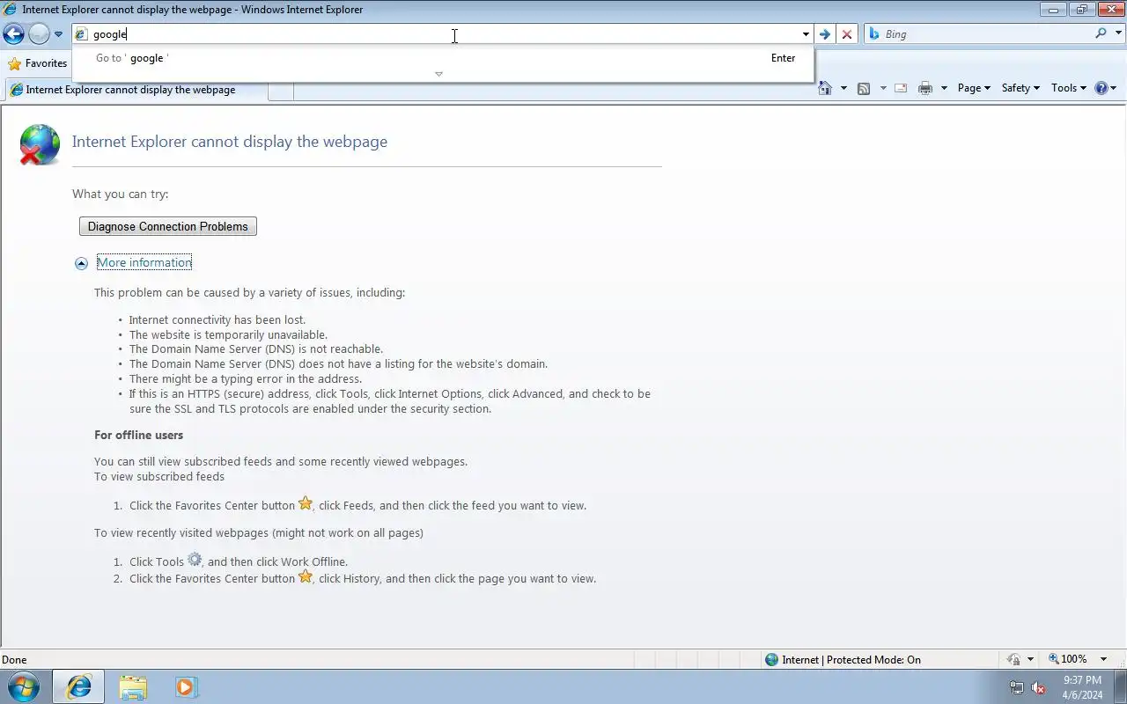Click the Print toolbar icon

click(x=925, y=88)
